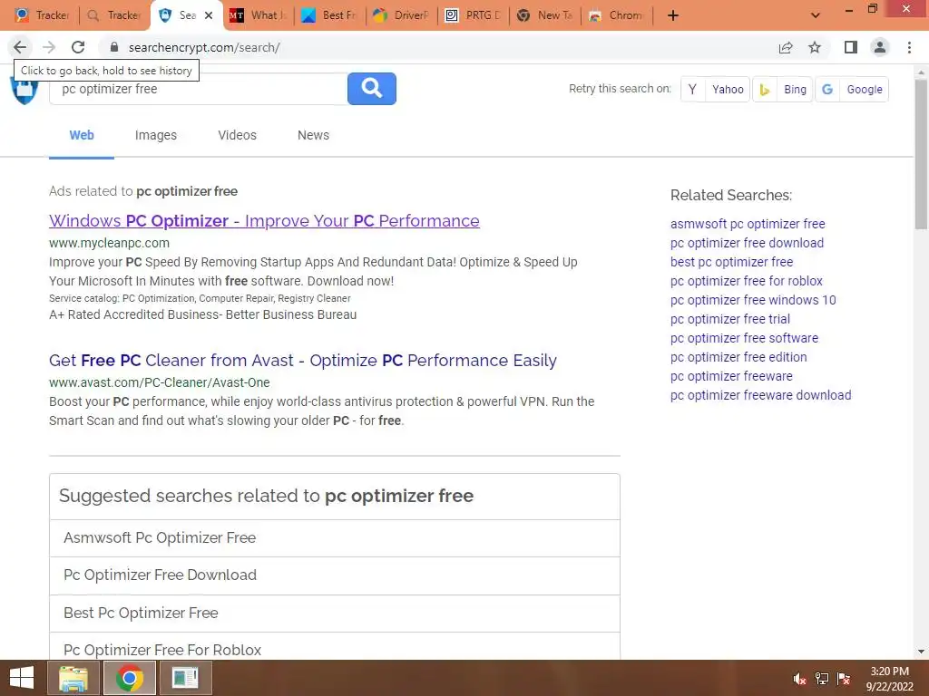Open the Windows Start button
This screenshot has width=929, height=696.
point(22,678)
